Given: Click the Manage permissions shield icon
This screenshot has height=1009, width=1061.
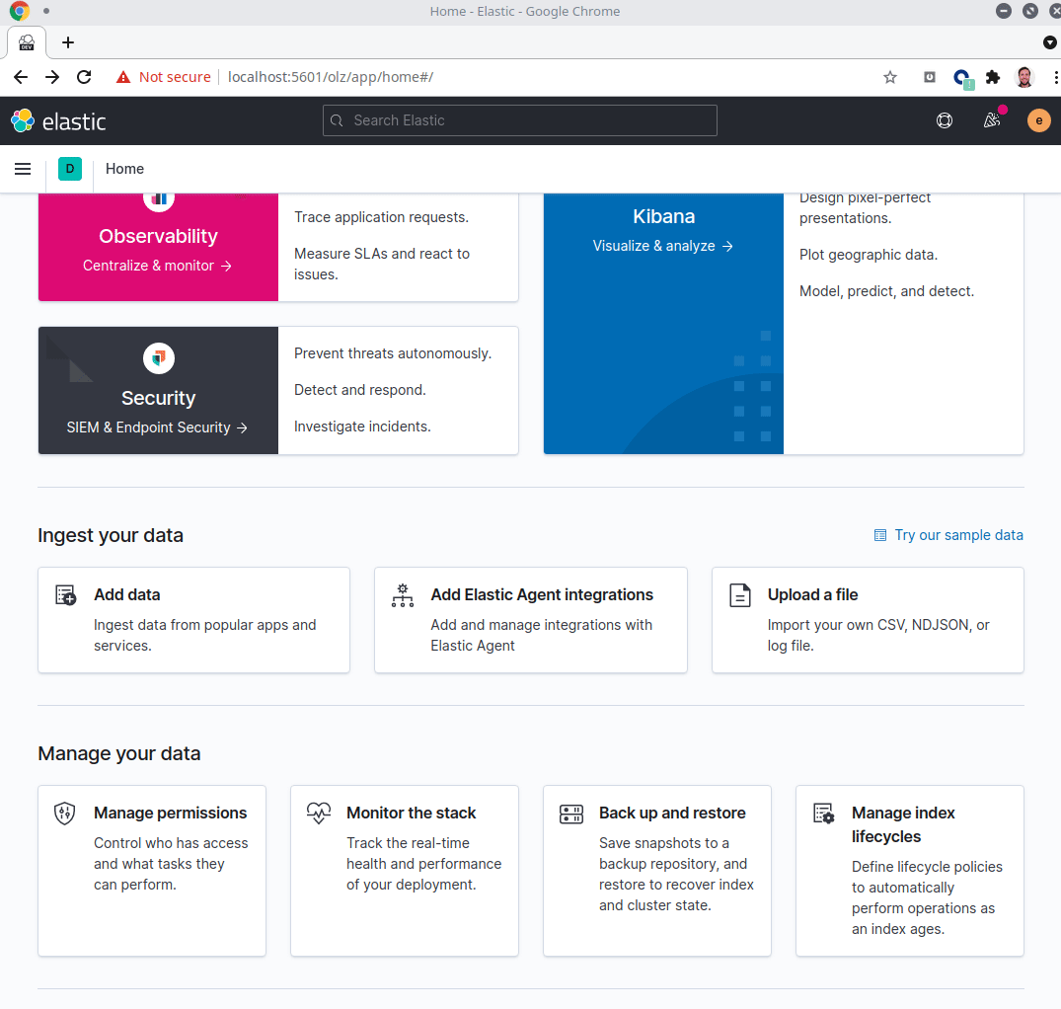Looking at the screenshot, I should (x=64, y=814).
